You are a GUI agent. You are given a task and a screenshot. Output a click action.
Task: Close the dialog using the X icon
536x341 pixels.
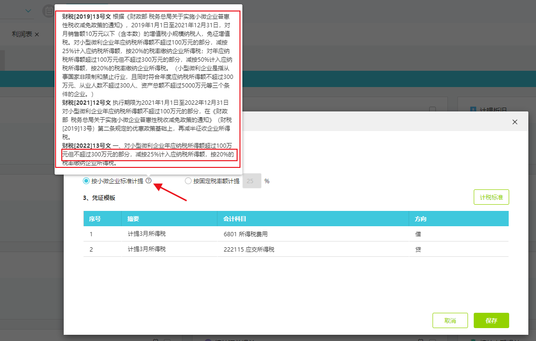tap(515, 122)
